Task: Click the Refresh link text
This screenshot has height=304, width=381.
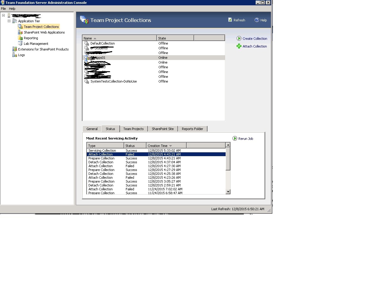Action: coord(239,20)
